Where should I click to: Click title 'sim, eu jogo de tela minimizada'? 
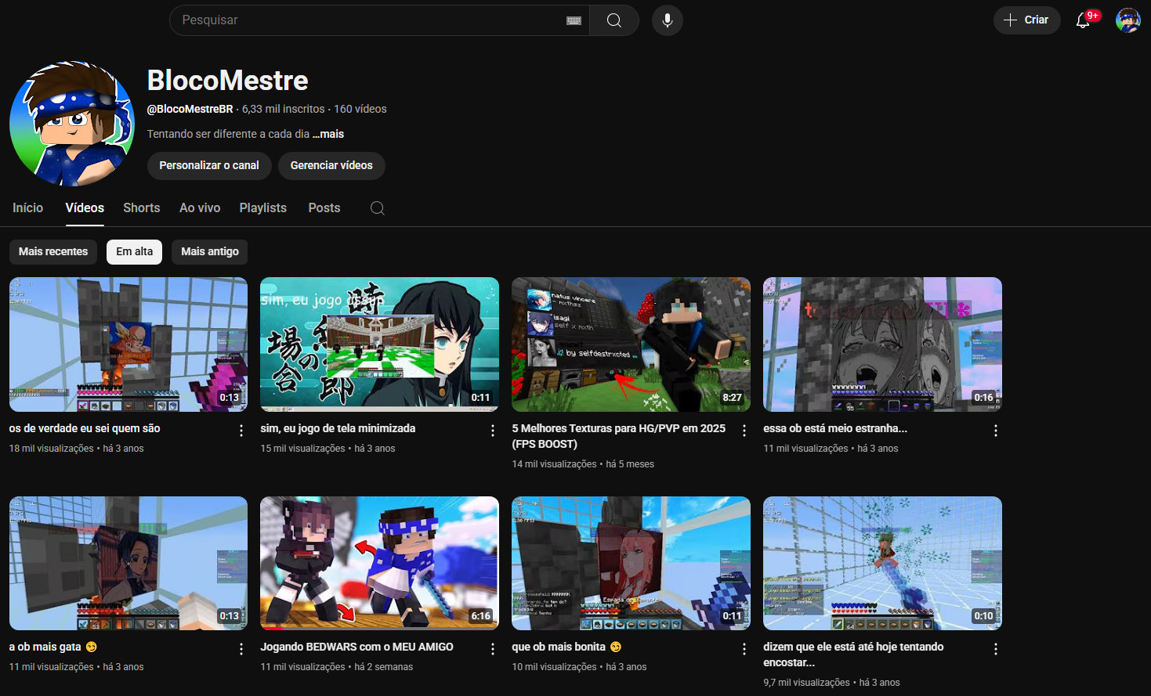tap(338, 428)
